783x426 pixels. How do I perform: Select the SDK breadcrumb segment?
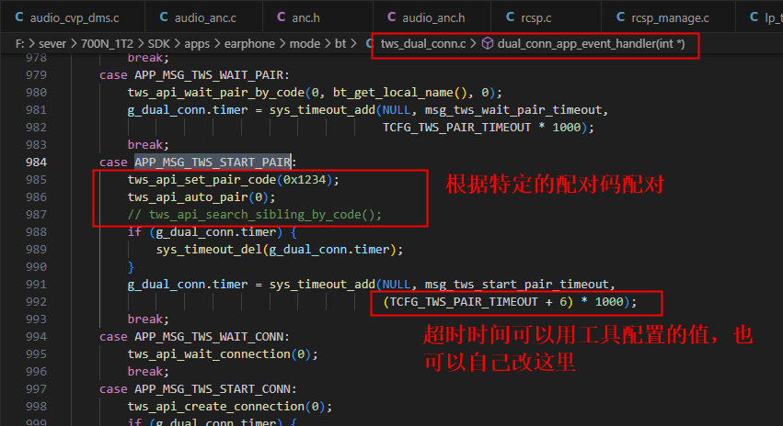pos(159,44)
